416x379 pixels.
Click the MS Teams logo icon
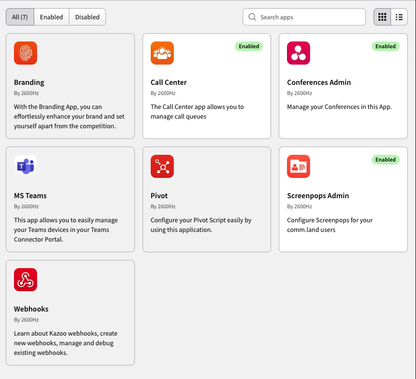click(x=26, y=166)
